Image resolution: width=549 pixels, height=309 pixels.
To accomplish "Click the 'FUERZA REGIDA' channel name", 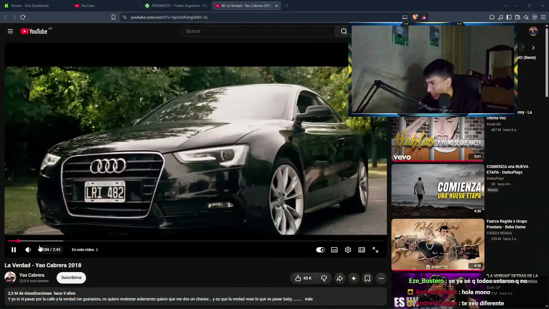I will coord(499,233).
